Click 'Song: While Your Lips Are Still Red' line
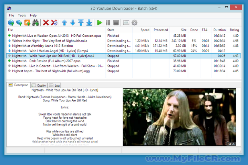 click(65, 100)
